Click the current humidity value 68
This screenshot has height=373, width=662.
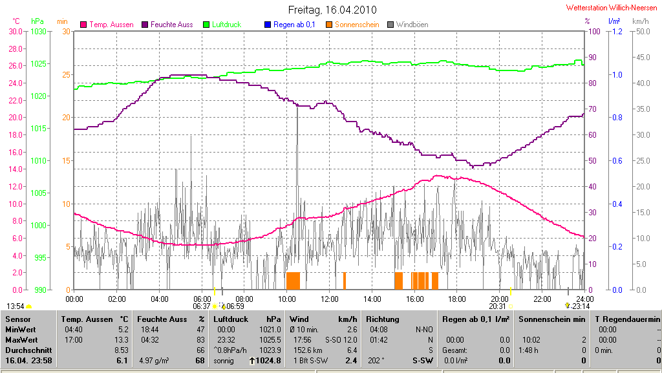point(200,361)
